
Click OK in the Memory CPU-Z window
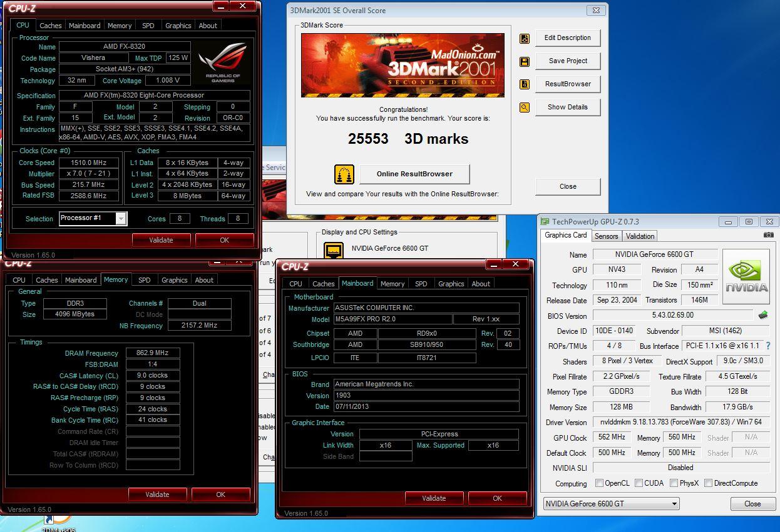tap(221, 494)
